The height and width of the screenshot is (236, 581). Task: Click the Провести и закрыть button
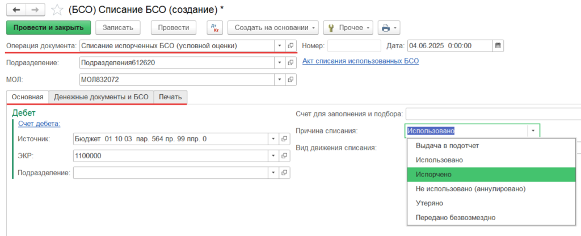[49, 28]
